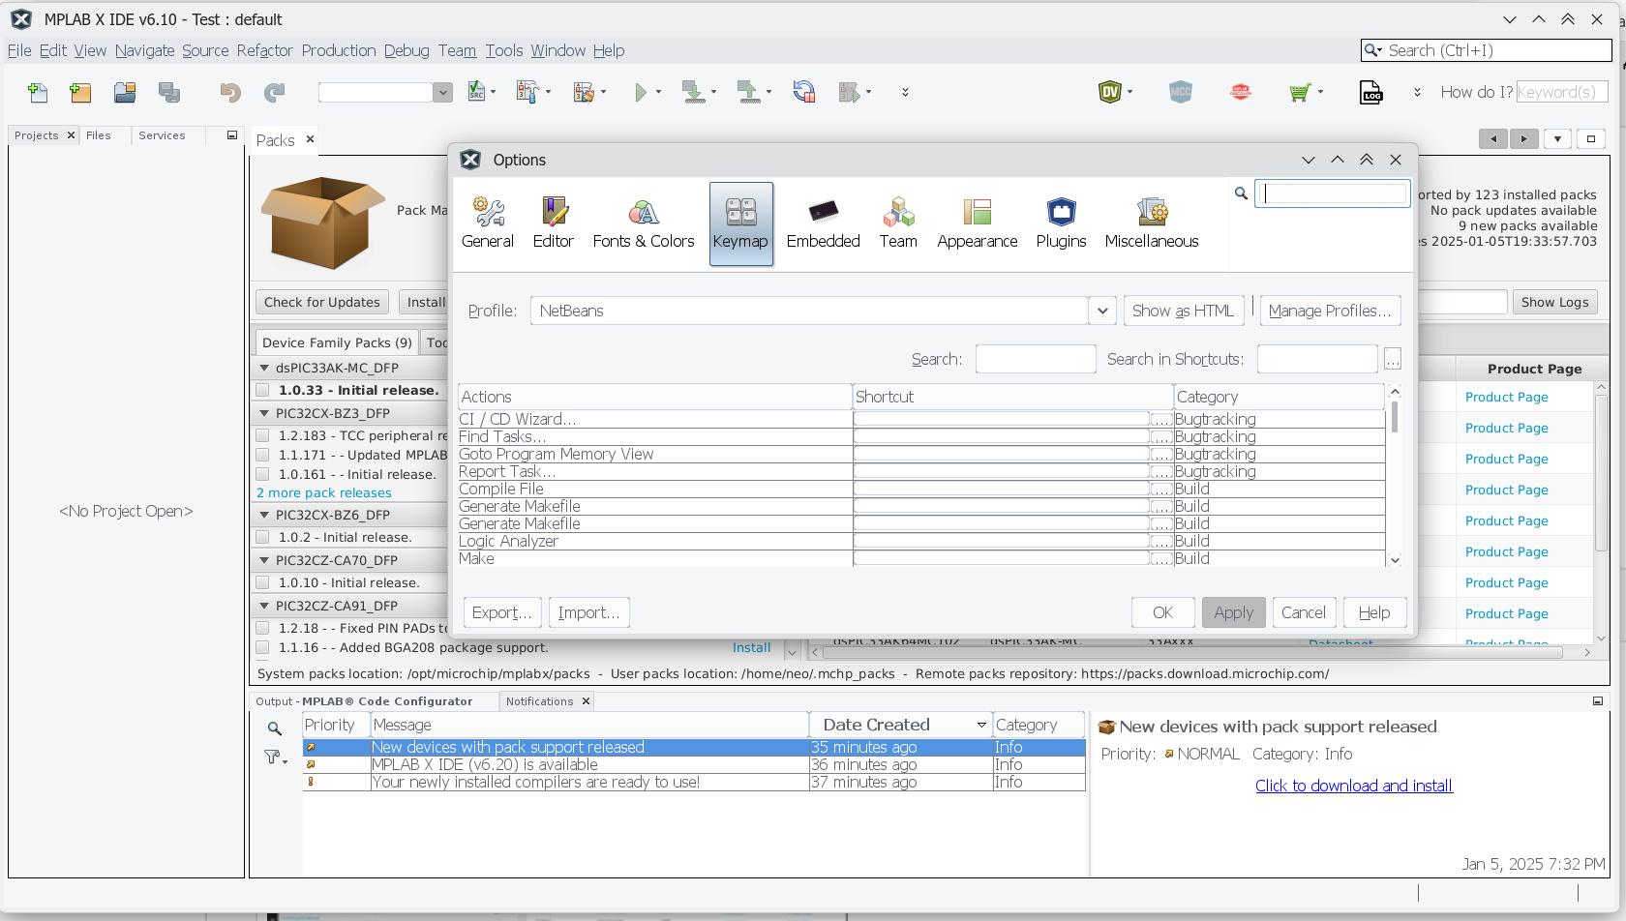Collapse the dsPIC33AK-MC_DFP pack group
Image resolution: width=1626 pixels, height=921 pixels.
pos(263,368)
